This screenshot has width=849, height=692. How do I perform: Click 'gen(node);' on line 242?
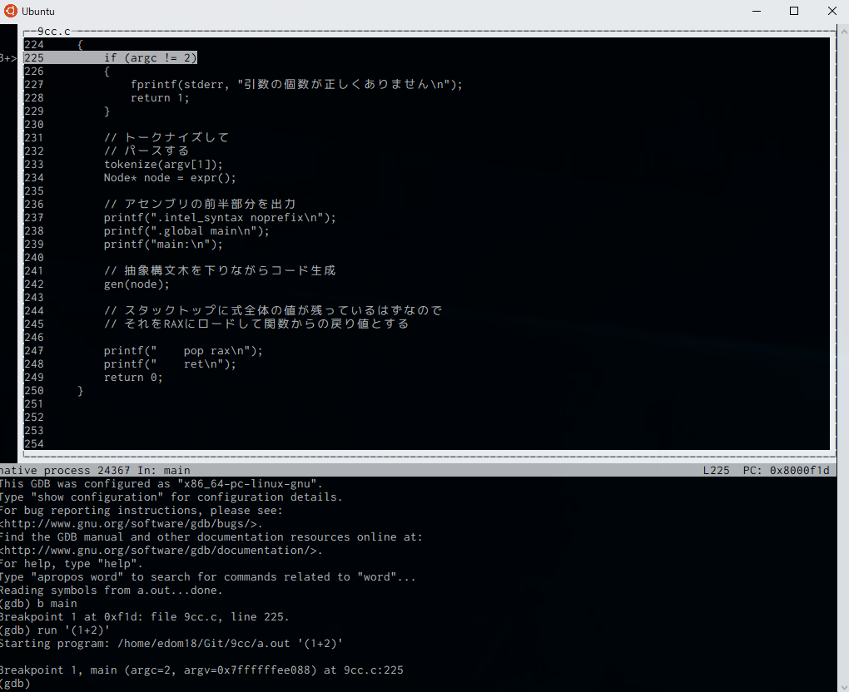(x=137, y=284)
